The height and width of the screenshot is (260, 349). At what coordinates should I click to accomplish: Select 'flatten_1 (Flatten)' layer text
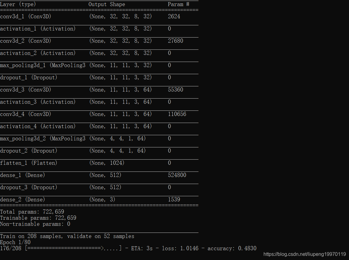pyautogui.click(x=29, y=163)
